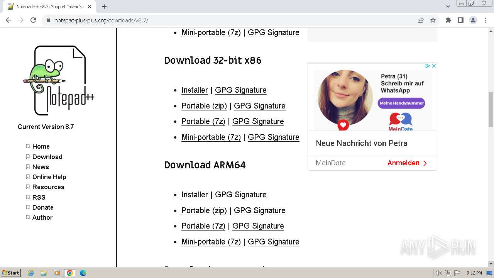Open Internet Explorer from the taskbar

31,273
